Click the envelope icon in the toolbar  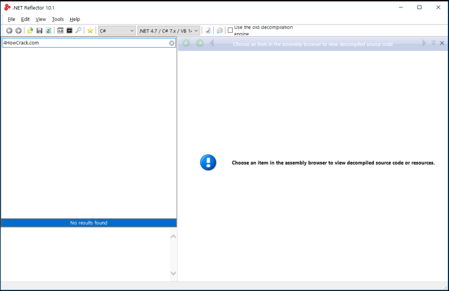pos(220,31)
